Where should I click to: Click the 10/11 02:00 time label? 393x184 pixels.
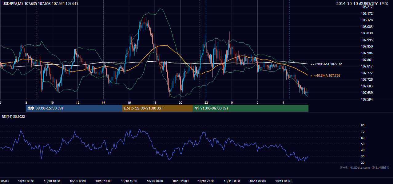(258, 181)
